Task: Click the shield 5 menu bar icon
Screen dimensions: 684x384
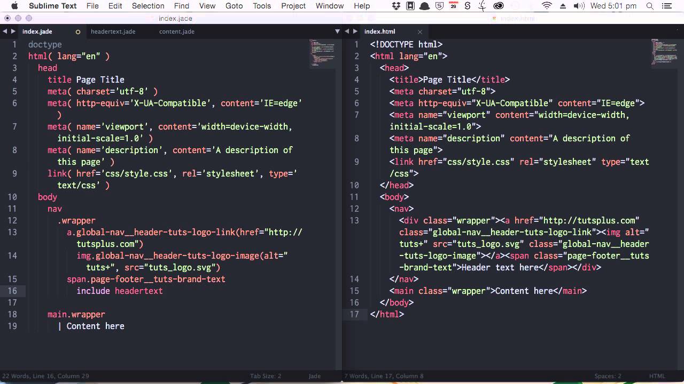Action: point(439,6)
